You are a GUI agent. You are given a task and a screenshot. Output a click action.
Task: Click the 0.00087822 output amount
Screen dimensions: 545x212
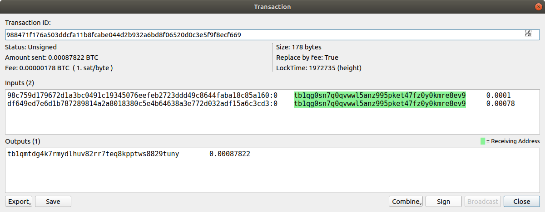point(230,154)
